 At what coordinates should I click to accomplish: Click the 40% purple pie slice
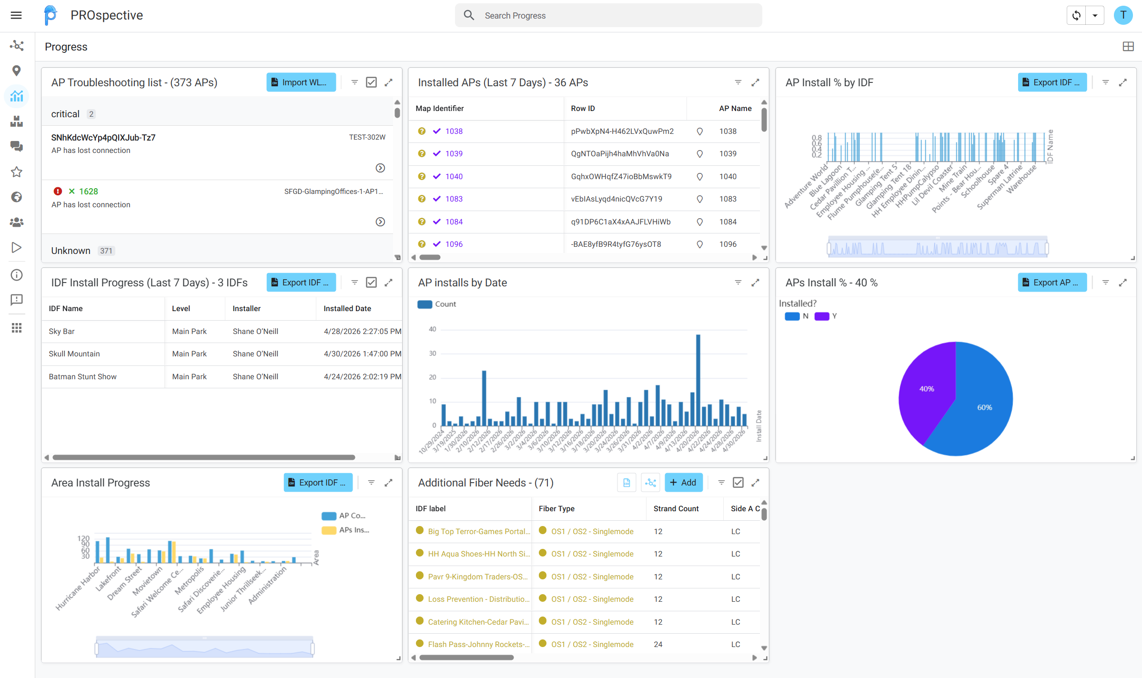(927, 388)
